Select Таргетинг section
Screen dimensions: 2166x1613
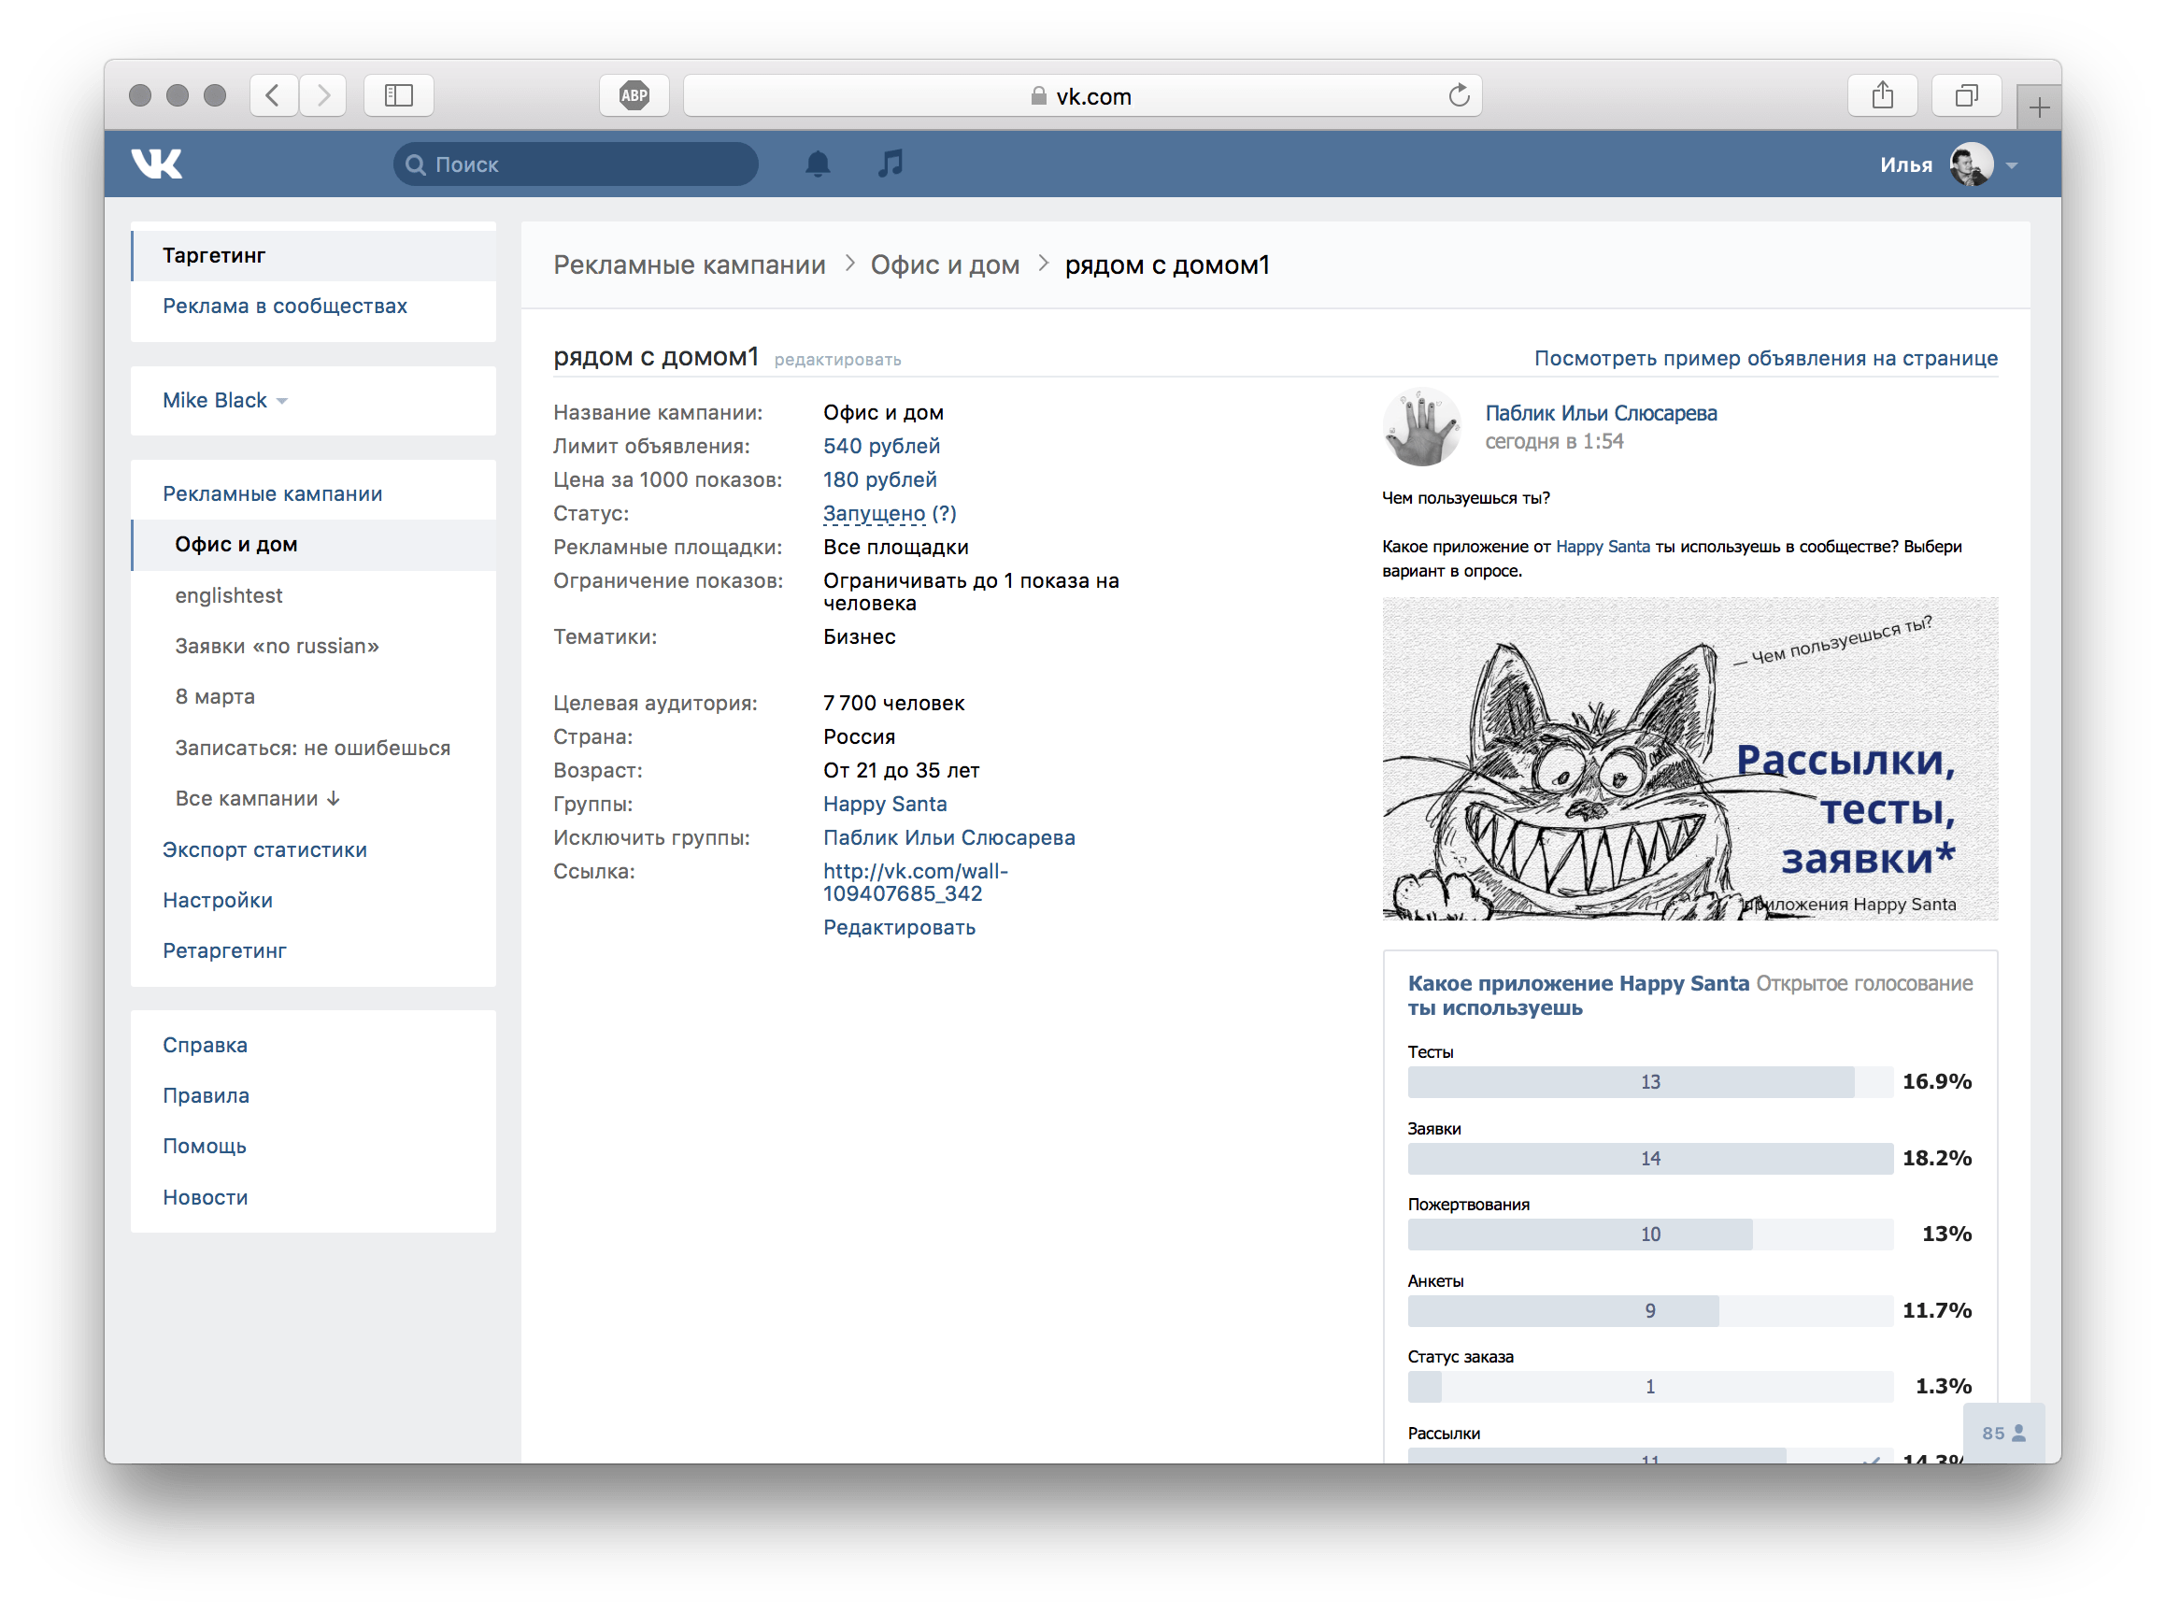click(313, 256)
